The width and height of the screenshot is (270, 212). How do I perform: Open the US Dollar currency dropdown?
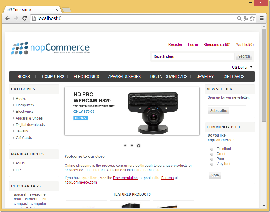(242, 68)
